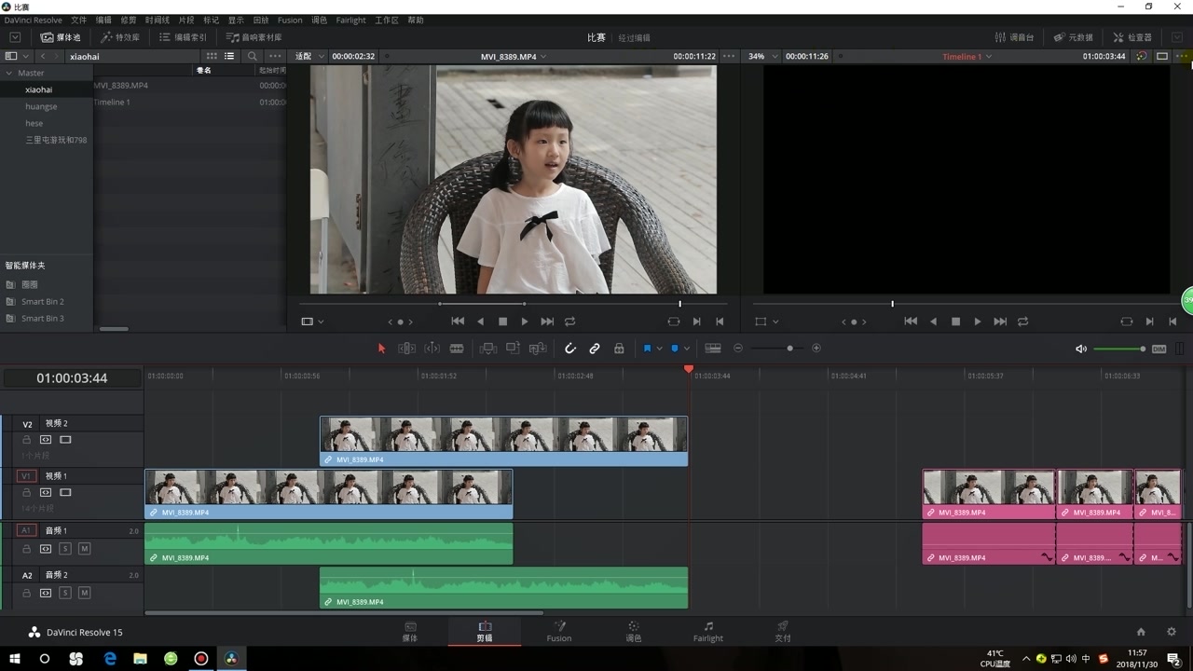Viewport: 1193px width, 671px height.
Task: Open the 音响素材库 sound library panel
Action: pyautogui.click(x=254, y=37)
